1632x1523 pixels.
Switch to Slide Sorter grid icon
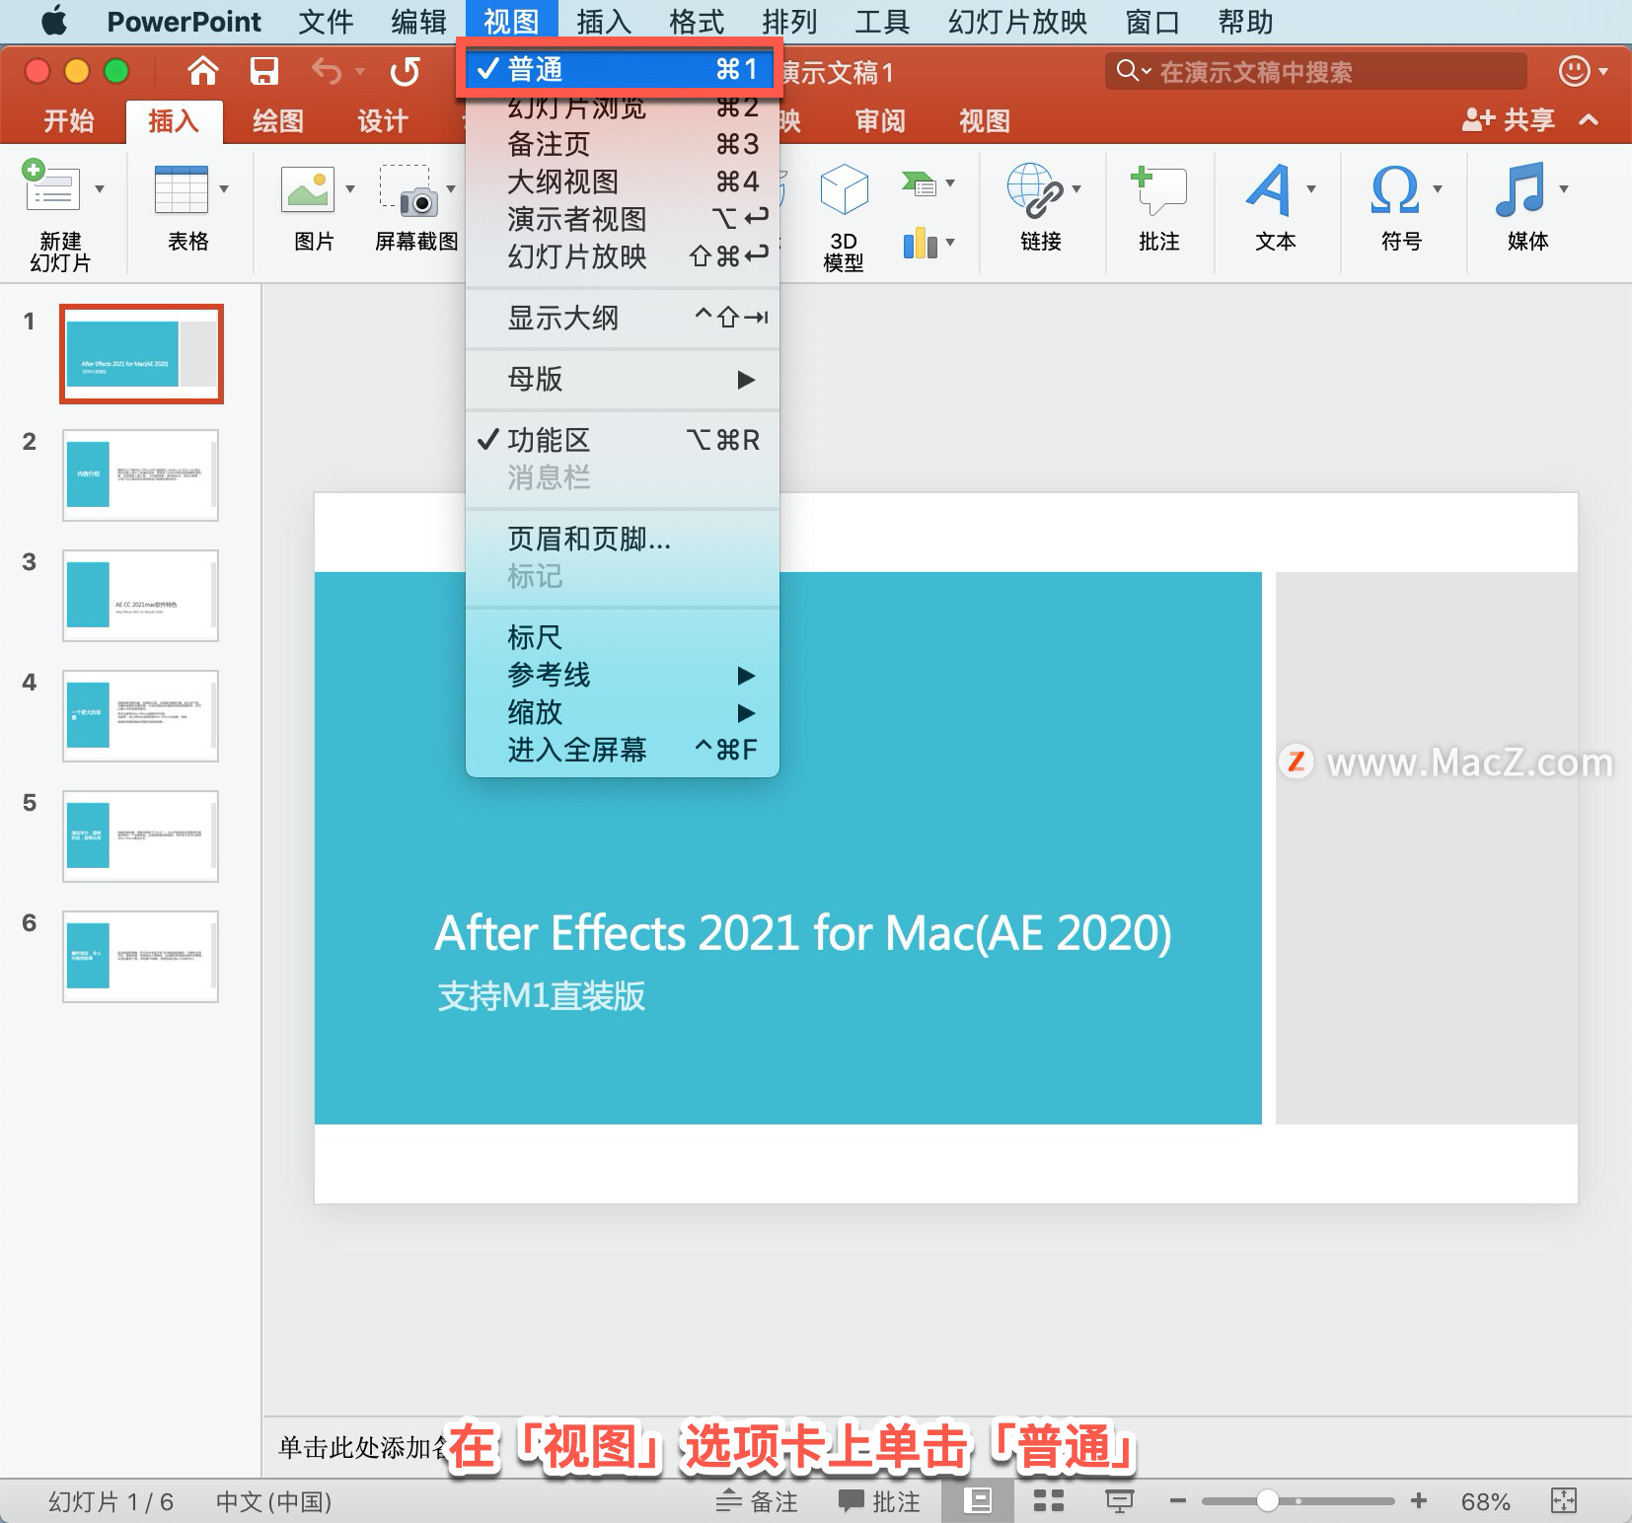tap(1048, 1501)
